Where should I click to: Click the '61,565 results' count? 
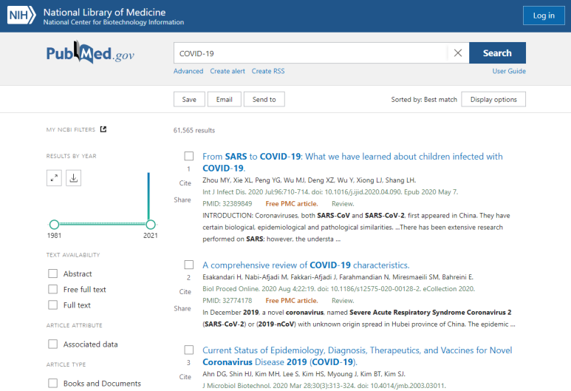194,130
